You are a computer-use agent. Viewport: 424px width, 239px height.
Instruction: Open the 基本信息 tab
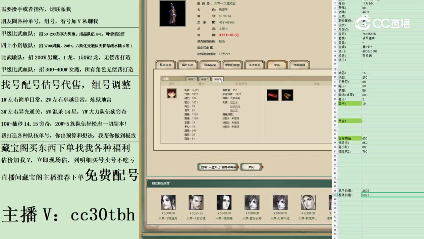[x=166, y=65]
